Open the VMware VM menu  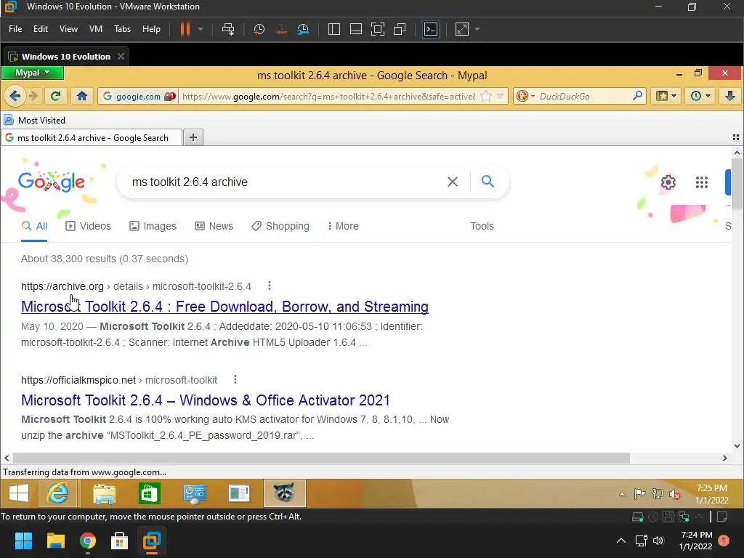(96, 29)
